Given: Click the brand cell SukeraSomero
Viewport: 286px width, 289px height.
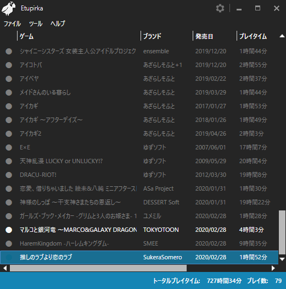Looking at the screenshot, I should tap(162, 257).
